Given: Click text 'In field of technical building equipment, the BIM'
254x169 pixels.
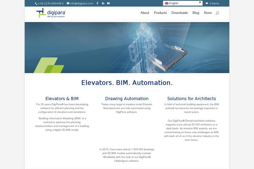Looking at the screenshot, I should pos(191,104).
